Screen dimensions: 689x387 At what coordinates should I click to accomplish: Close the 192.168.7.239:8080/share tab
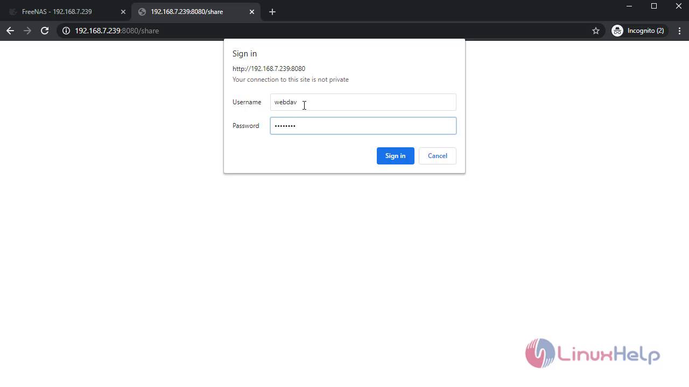(x=252, y=12)
